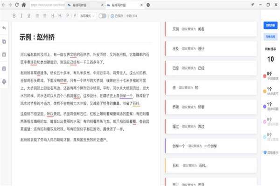
Task: Go back with browser back arrow
Action: pos(3,5)
